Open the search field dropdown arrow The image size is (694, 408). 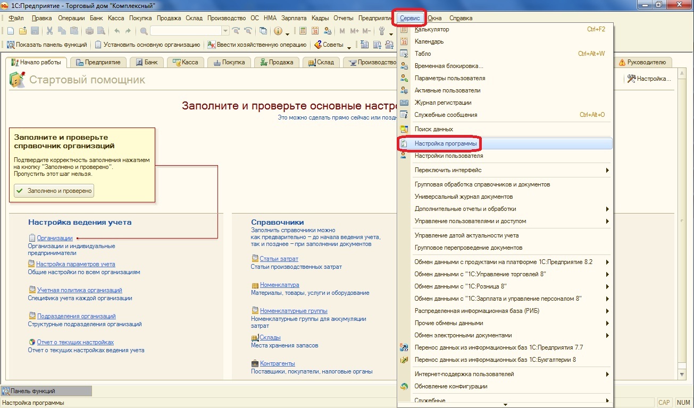225,31
